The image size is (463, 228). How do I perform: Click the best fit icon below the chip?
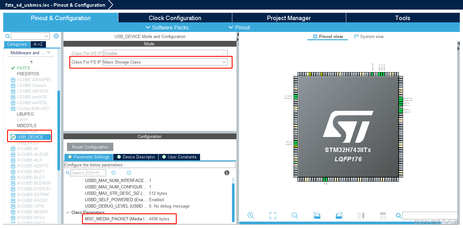pos(273,216)
